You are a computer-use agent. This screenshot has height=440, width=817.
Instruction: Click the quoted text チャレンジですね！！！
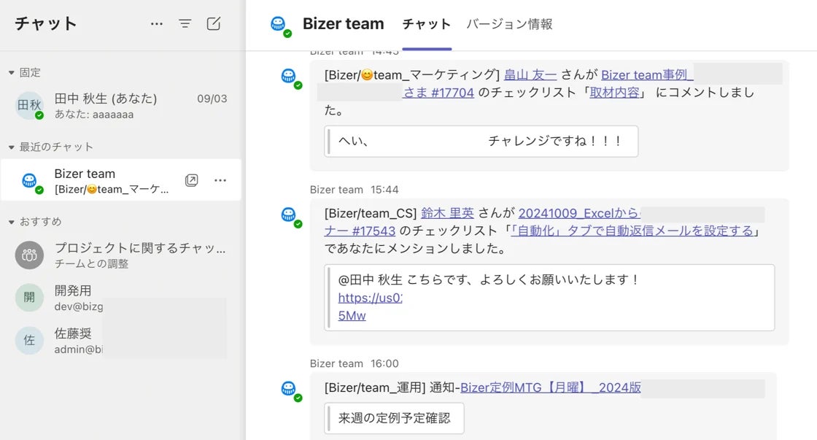[x=555, y=141]
